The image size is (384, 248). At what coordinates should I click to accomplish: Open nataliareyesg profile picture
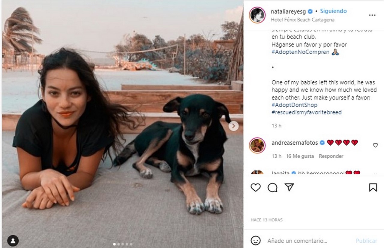click(x=257, y=15)
